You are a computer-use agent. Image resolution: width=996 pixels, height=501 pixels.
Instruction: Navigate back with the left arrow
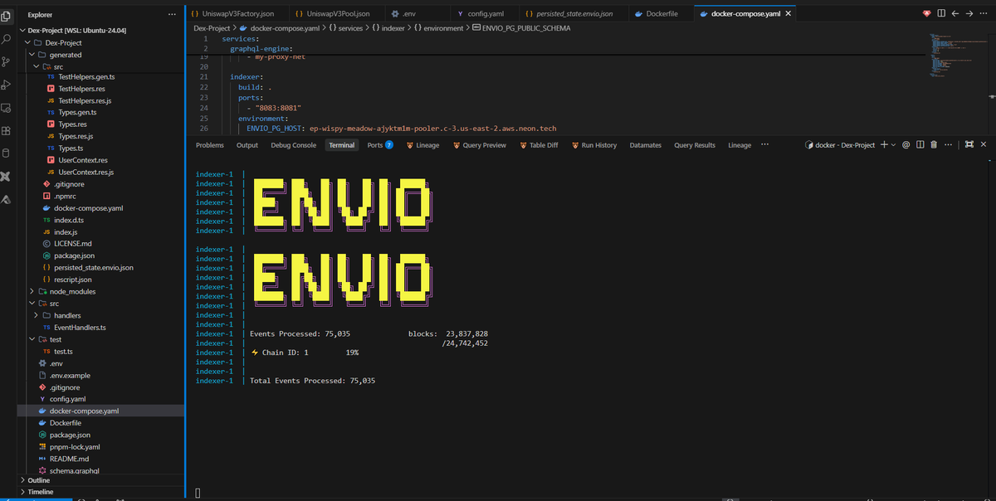[955, 13]
